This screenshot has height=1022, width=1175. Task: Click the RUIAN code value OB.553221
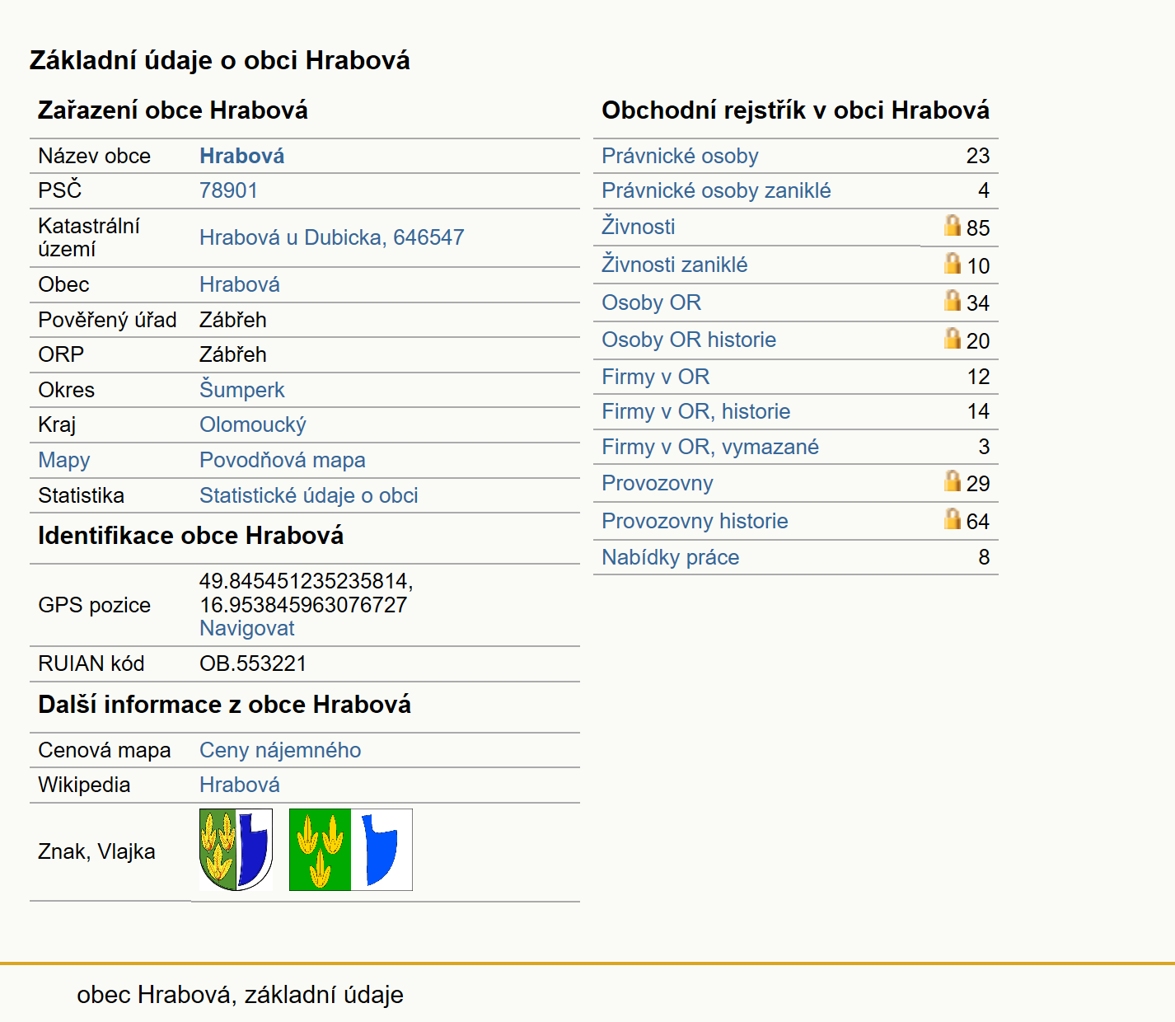click(253, 663)
